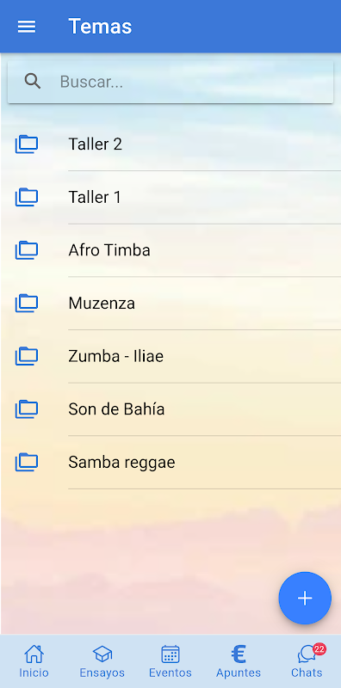Select the Son de Bahía entry

coord(170,409)
